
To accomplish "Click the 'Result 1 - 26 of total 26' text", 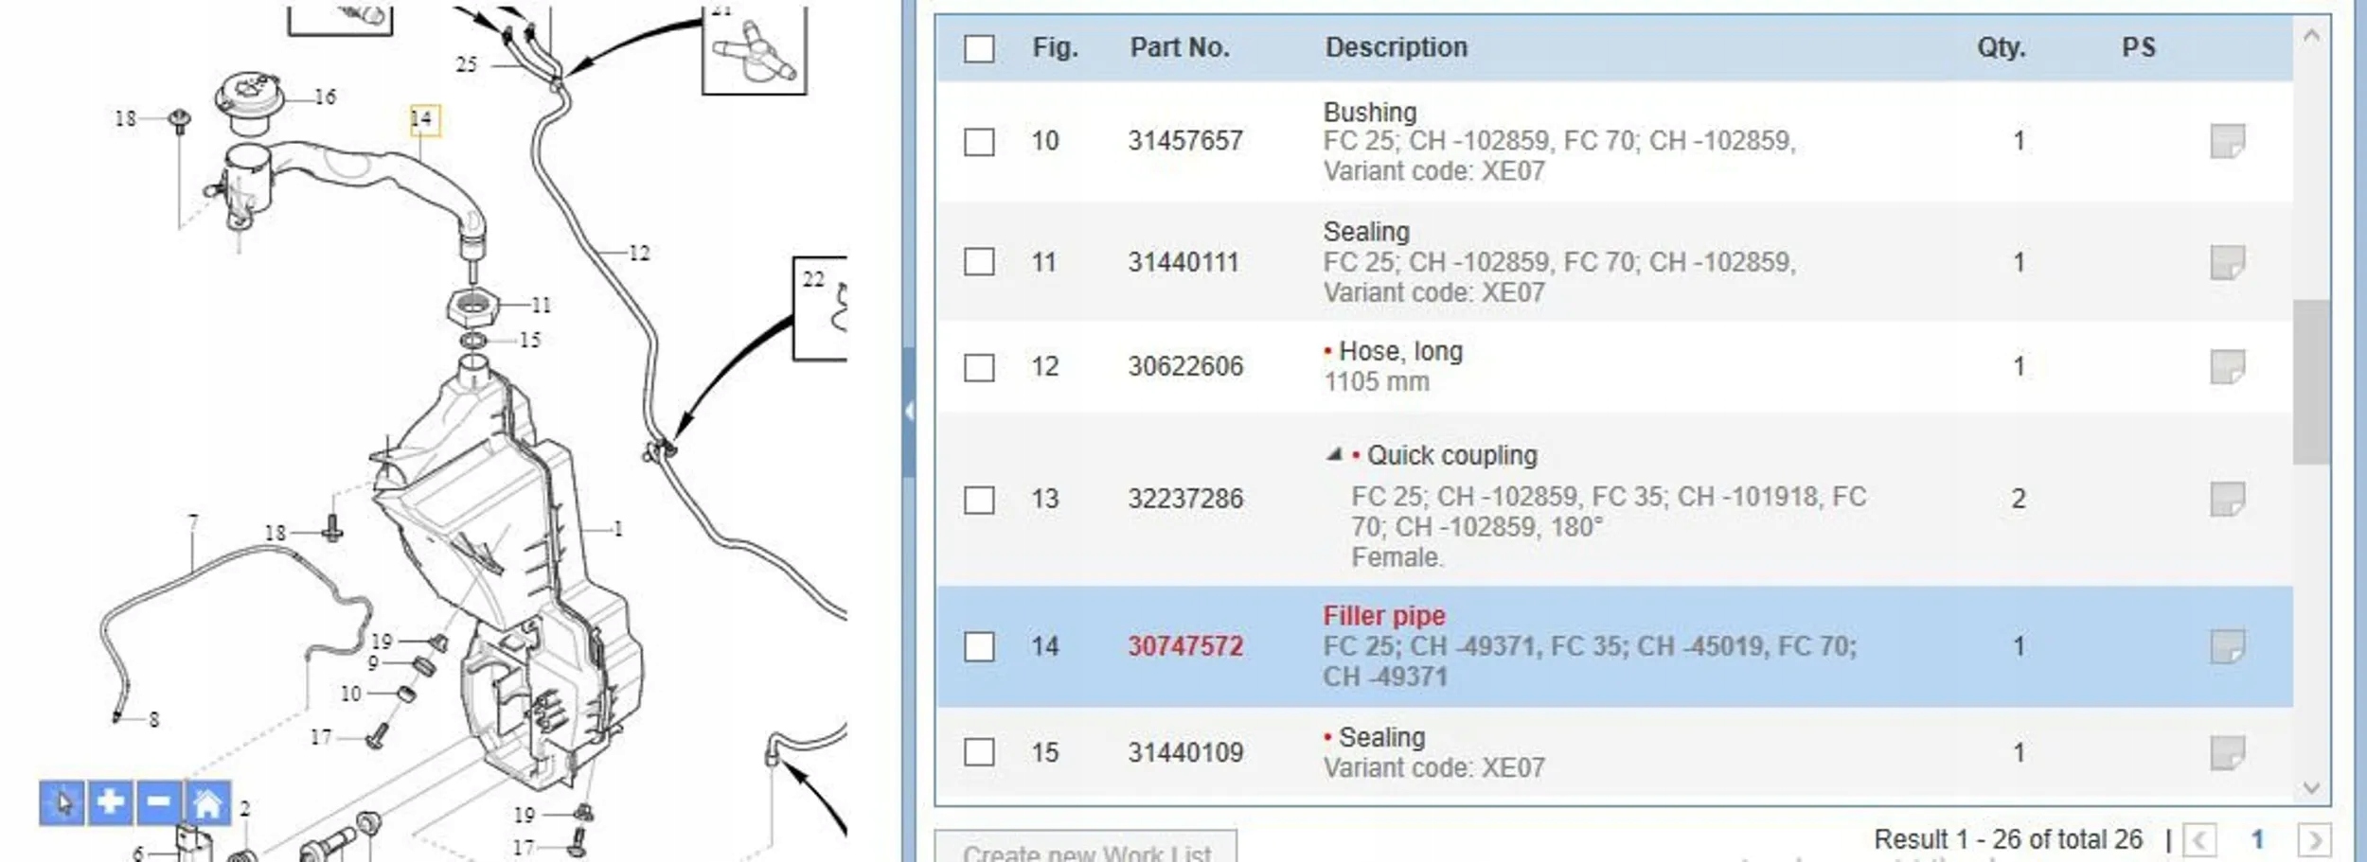I will pyautogui.click(x=2007, y=839).
